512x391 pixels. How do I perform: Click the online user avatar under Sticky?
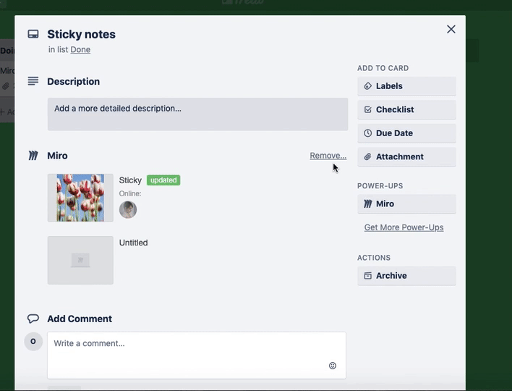coord(128,210)
